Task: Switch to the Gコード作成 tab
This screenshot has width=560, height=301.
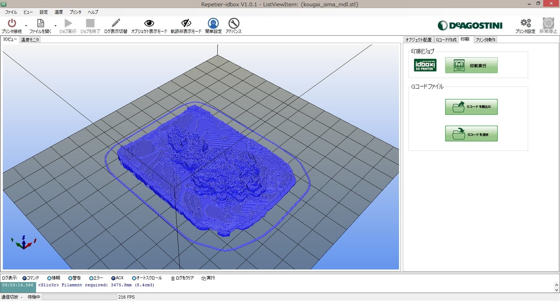Action: (x=446, y=40)
